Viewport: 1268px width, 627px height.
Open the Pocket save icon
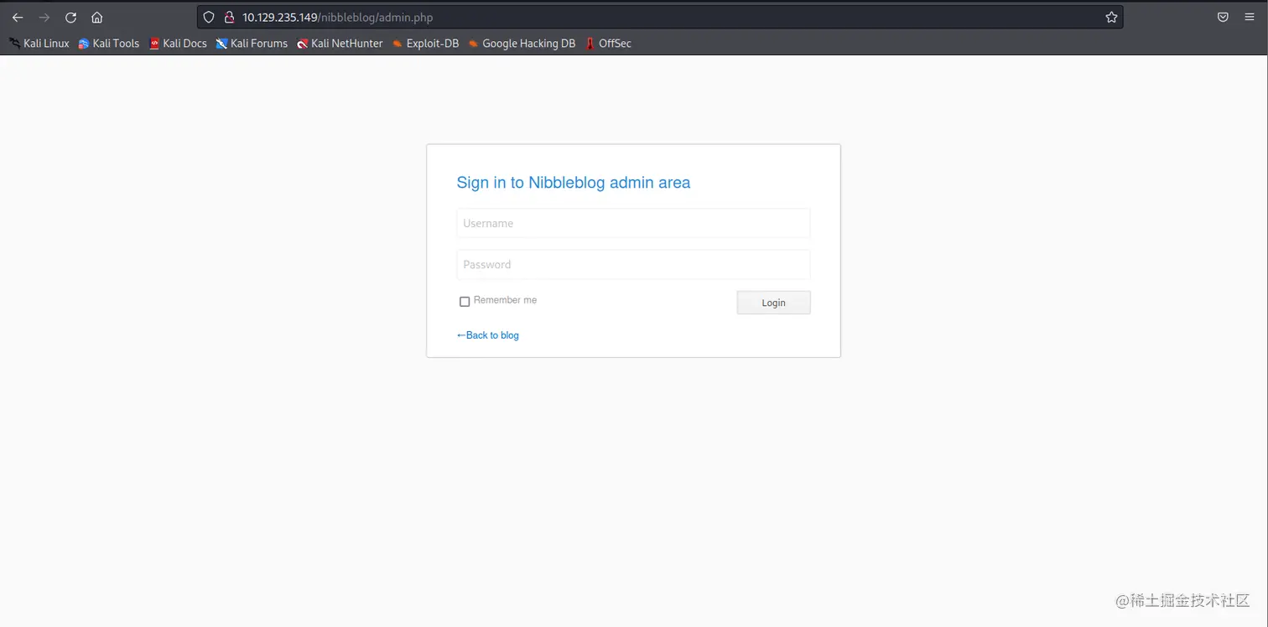(x=1223, y=17)
